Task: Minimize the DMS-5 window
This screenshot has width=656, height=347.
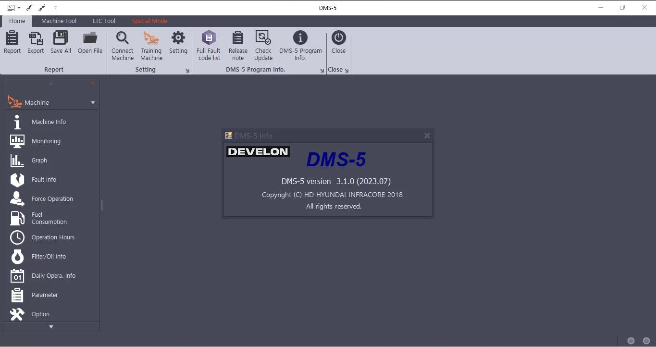Action: 601,7
